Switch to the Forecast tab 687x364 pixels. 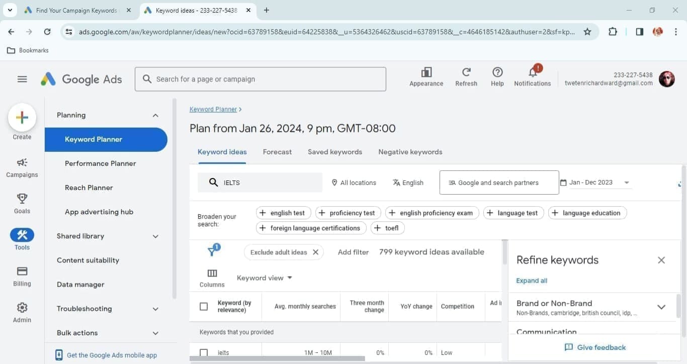pos(277,152)
